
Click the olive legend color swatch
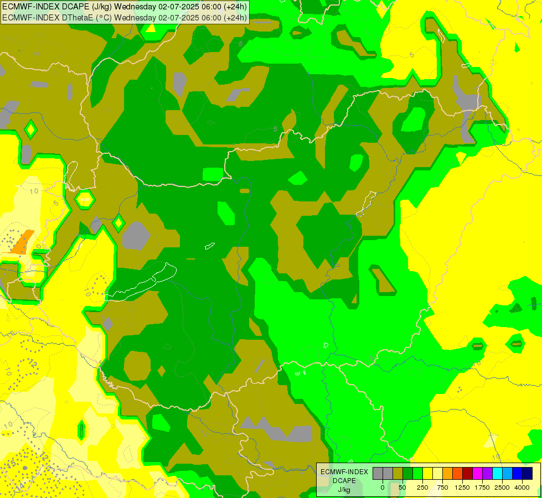398,474
